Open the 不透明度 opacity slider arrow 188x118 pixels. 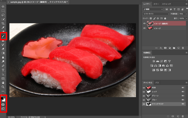click(186, 14)
